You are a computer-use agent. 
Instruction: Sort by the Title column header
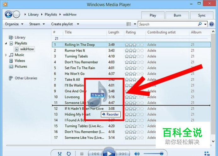tap(85, 32)
